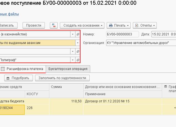Select the средства бюджета cell
This screenshot has width=176, height=127.
coord(25,101)
